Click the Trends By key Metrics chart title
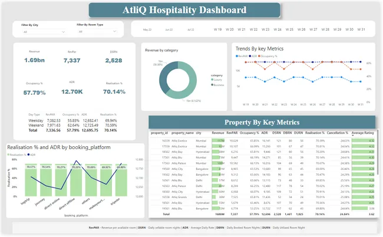The image size is (383, 237). (x=259, y=48)
